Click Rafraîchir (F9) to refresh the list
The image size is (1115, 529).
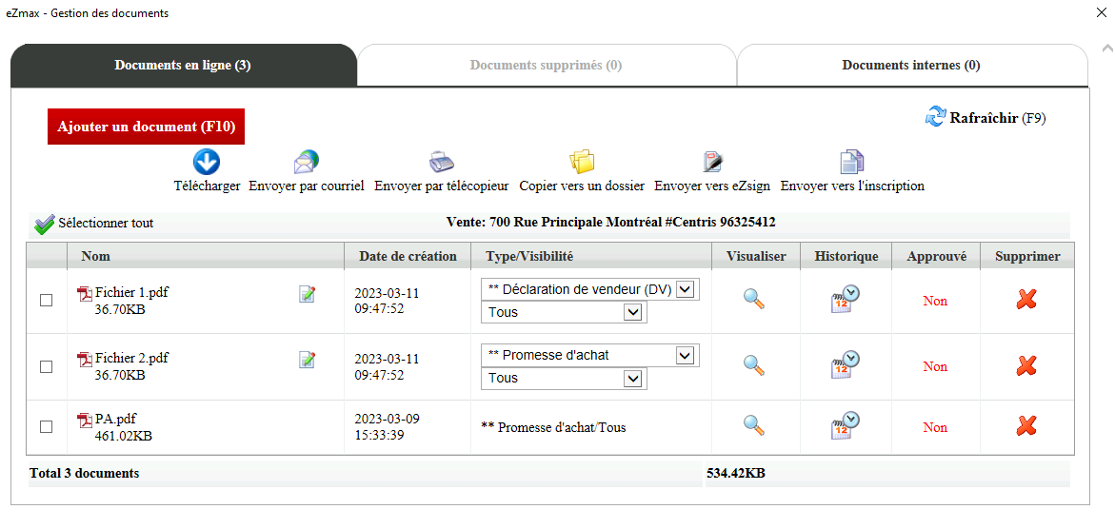[985, 117]
